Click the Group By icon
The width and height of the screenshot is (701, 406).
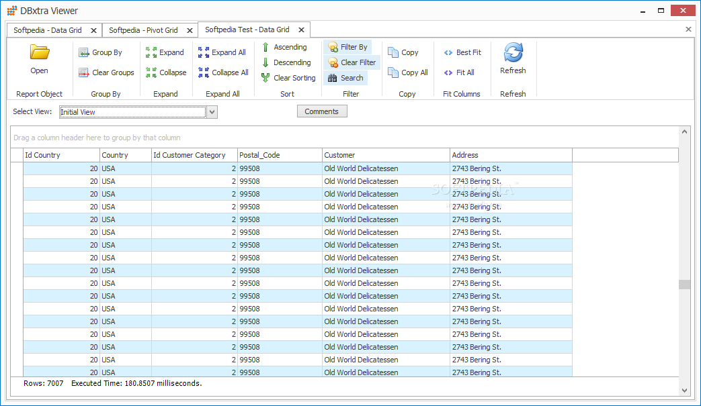[84, 52]
